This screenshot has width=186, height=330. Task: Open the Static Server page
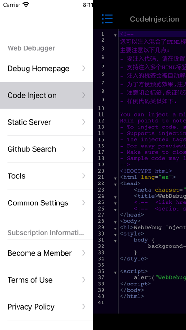tap(46, 122)
